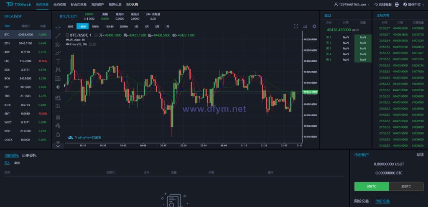Click the price axis label 40423.1300
Image resolution: width=428 pixels, height=207 pixels.
(311, 92)
